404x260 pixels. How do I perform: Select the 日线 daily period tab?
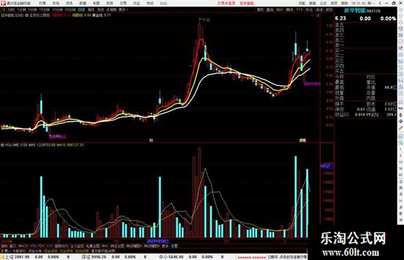(x=81, y=9)
